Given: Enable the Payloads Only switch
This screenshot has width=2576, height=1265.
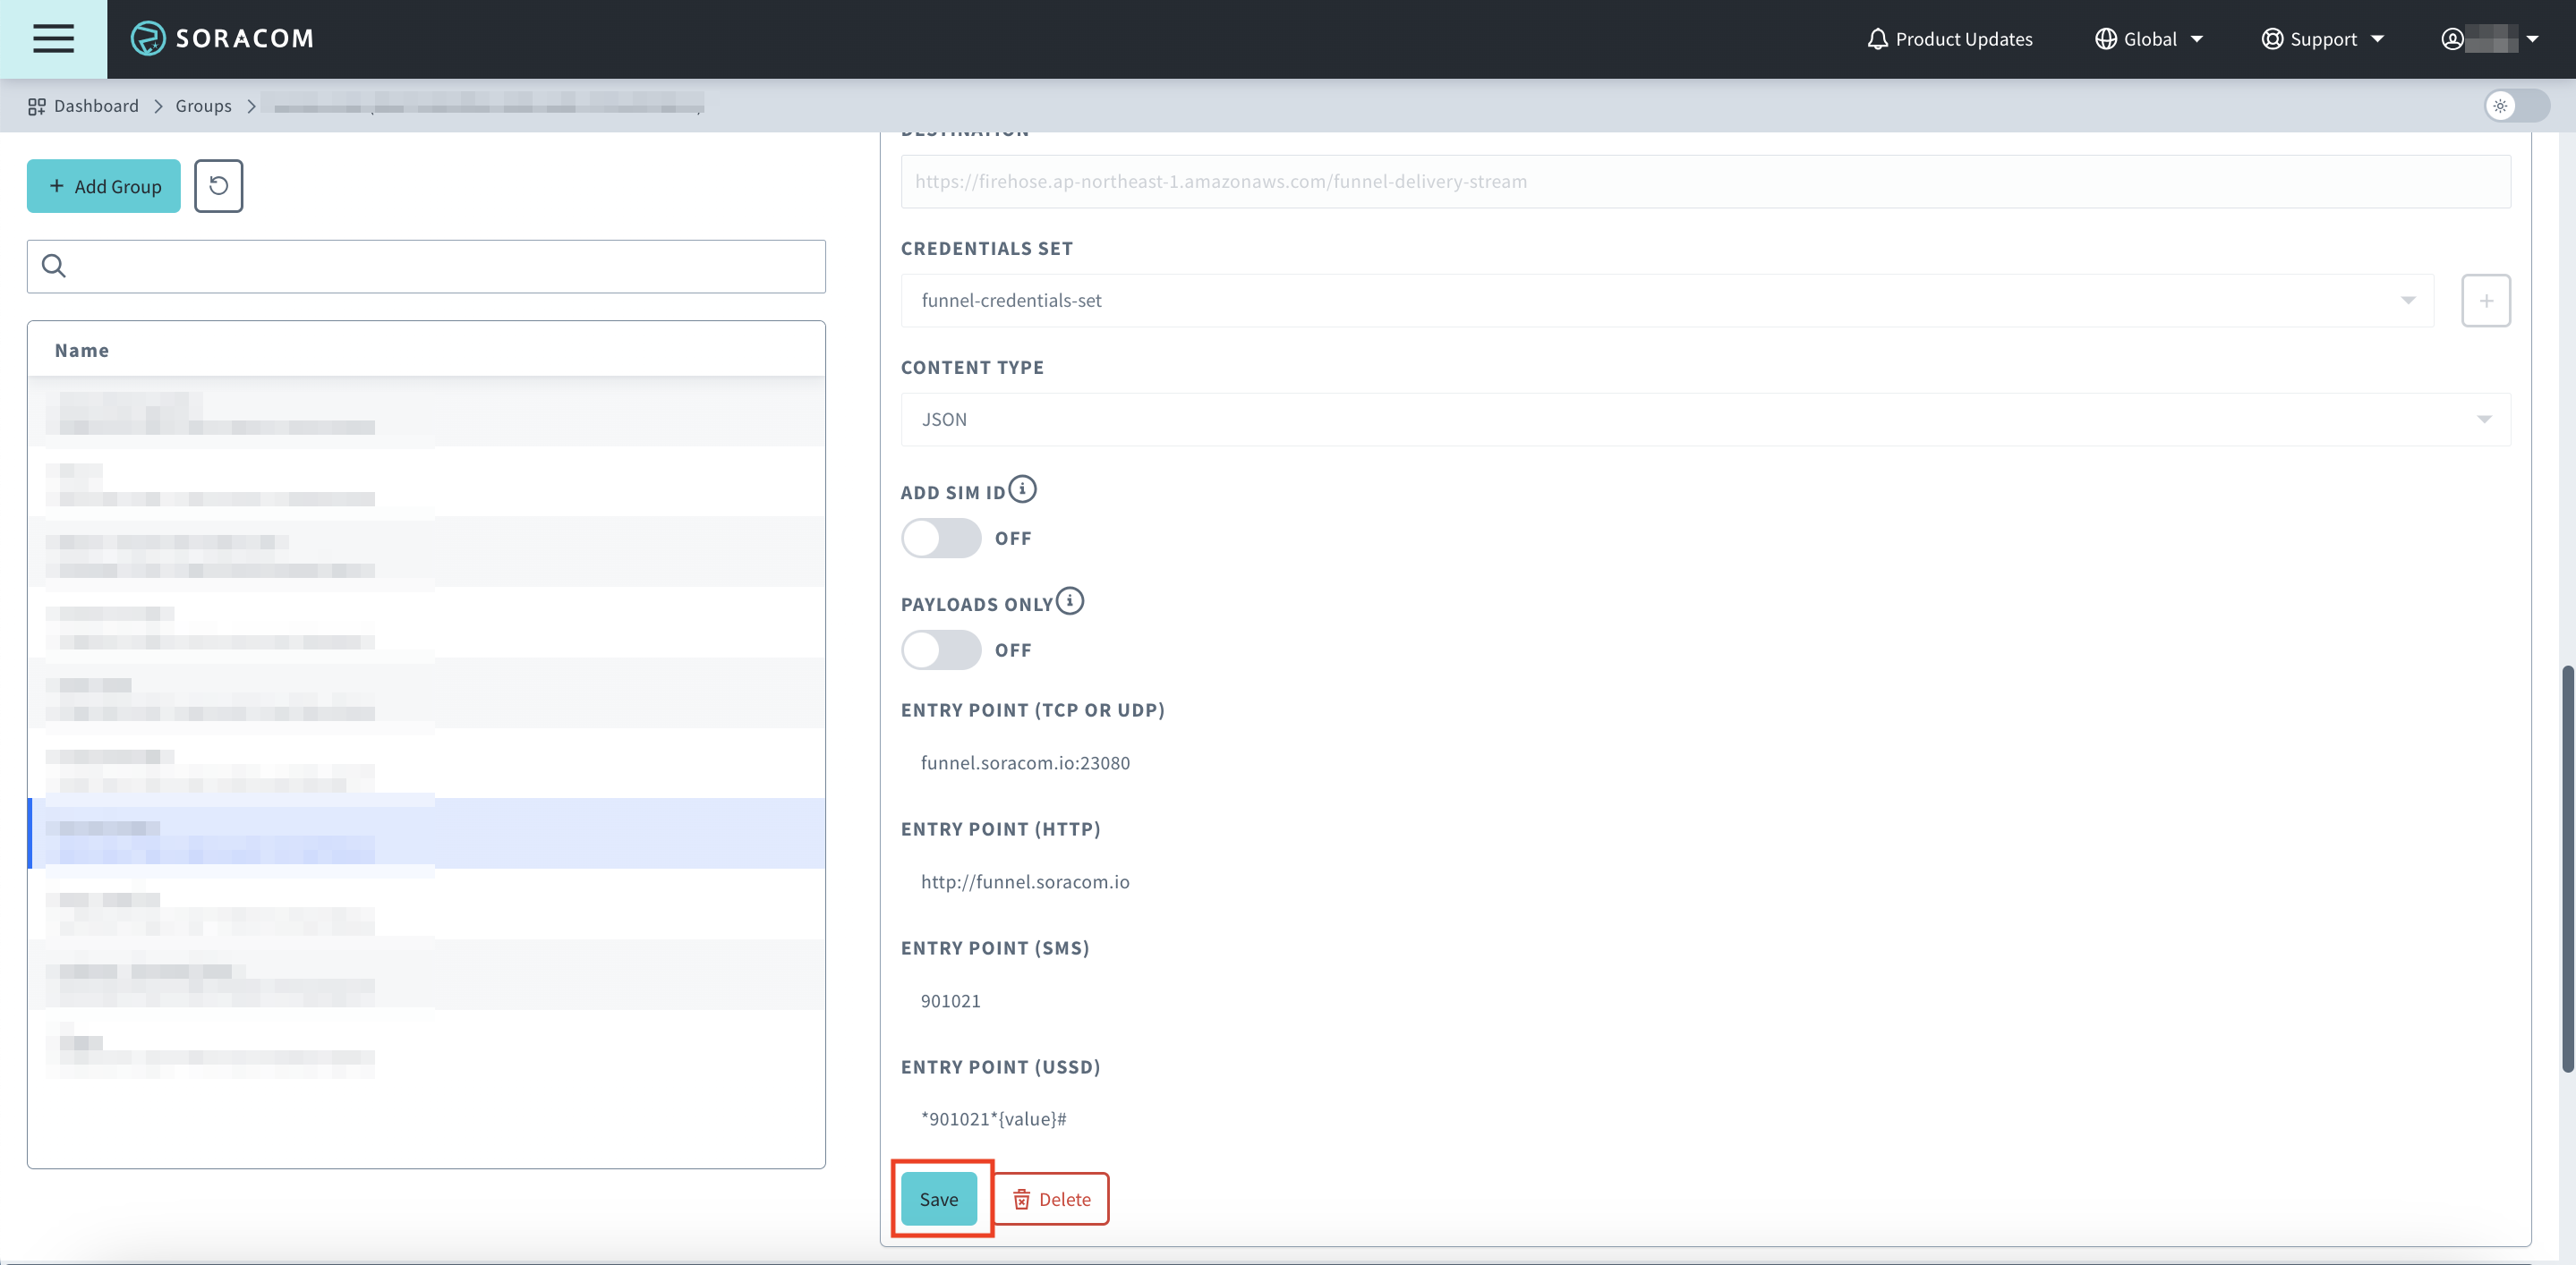Looking at the screenshot, I should 941,650.
